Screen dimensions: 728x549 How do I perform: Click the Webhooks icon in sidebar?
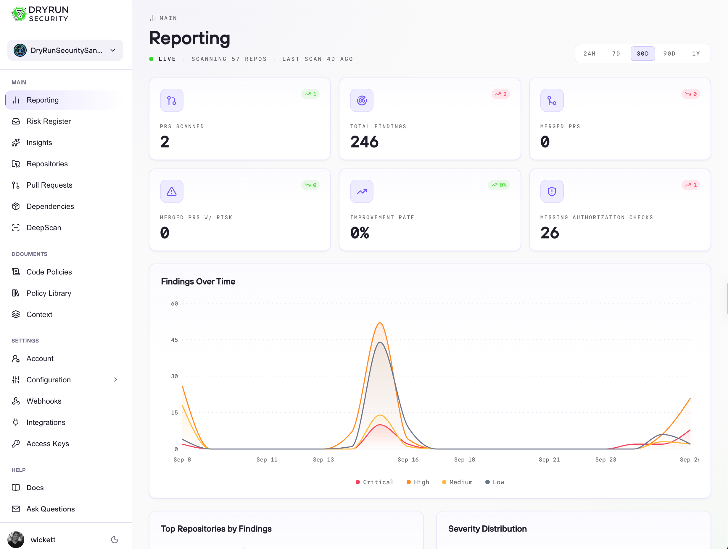16,401
